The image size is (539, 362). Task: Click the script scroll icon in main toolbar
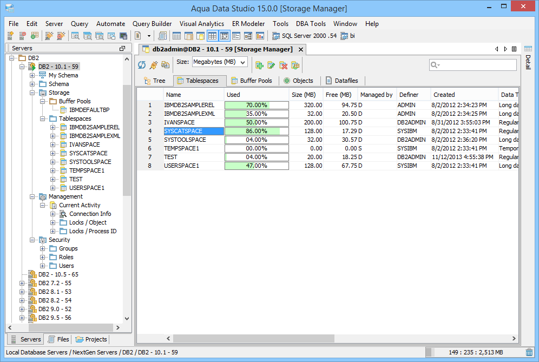click(x=162, y=35)
